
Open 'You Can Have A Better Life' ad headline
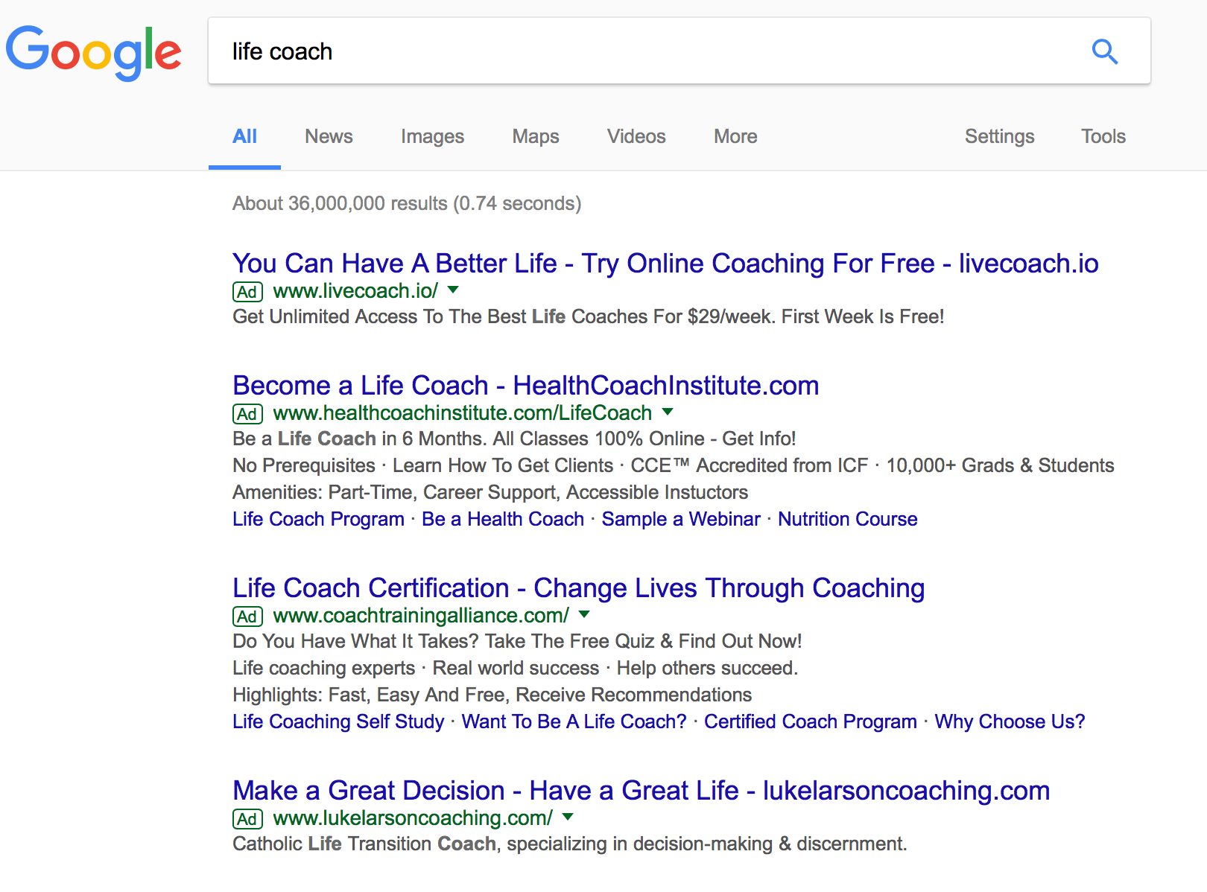(665, 264)
